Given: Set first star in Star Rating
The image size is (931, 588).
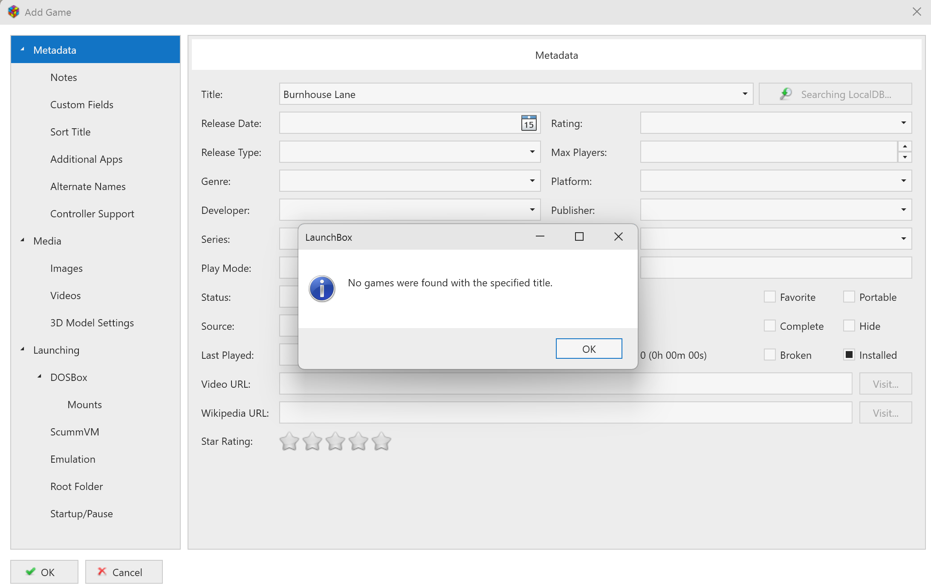Looking at the screenshot, I should 289,441.
